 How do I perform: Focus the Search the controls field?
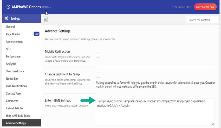coord(202,20)
